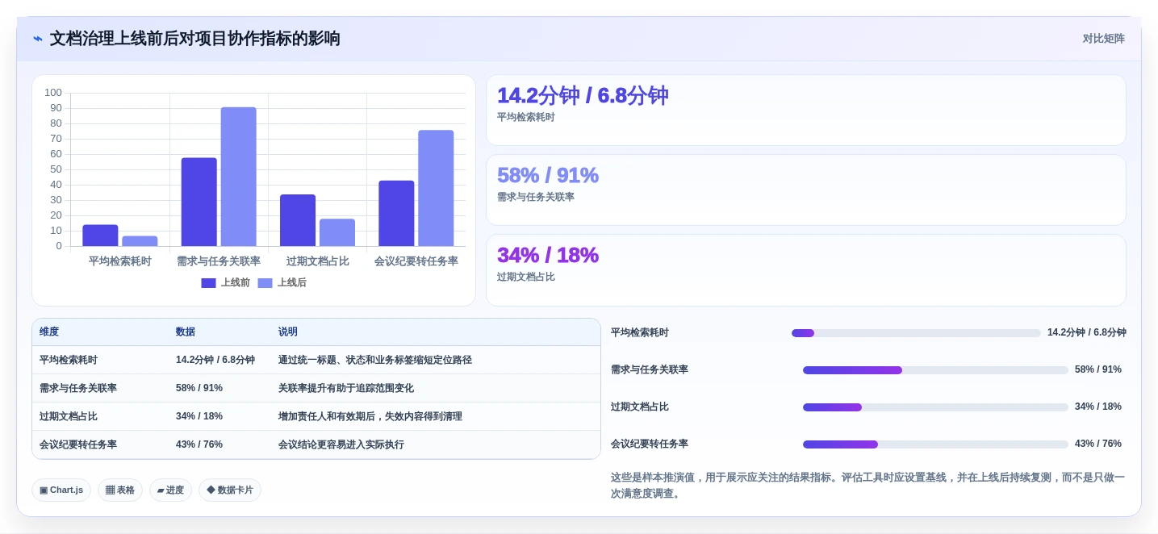1158x534 pixels.
Task: Toggle the 上线前 legend swatch
Action: point(208,283)
